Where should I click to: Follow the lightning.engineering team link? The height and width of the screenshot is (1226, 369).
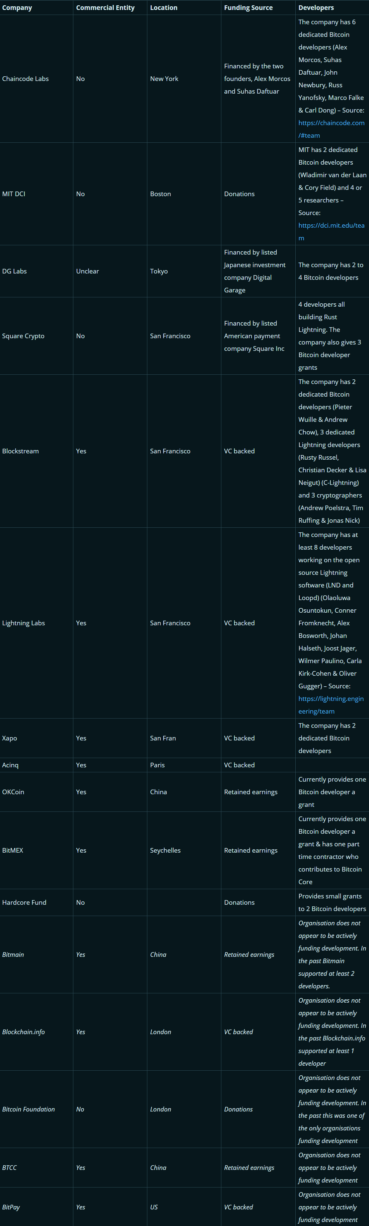(x=331, y=705)
